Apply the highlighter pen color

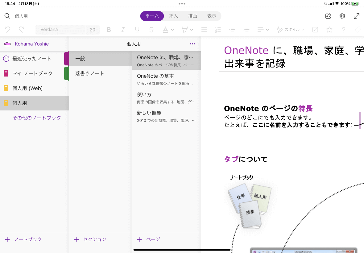(184, 30)
